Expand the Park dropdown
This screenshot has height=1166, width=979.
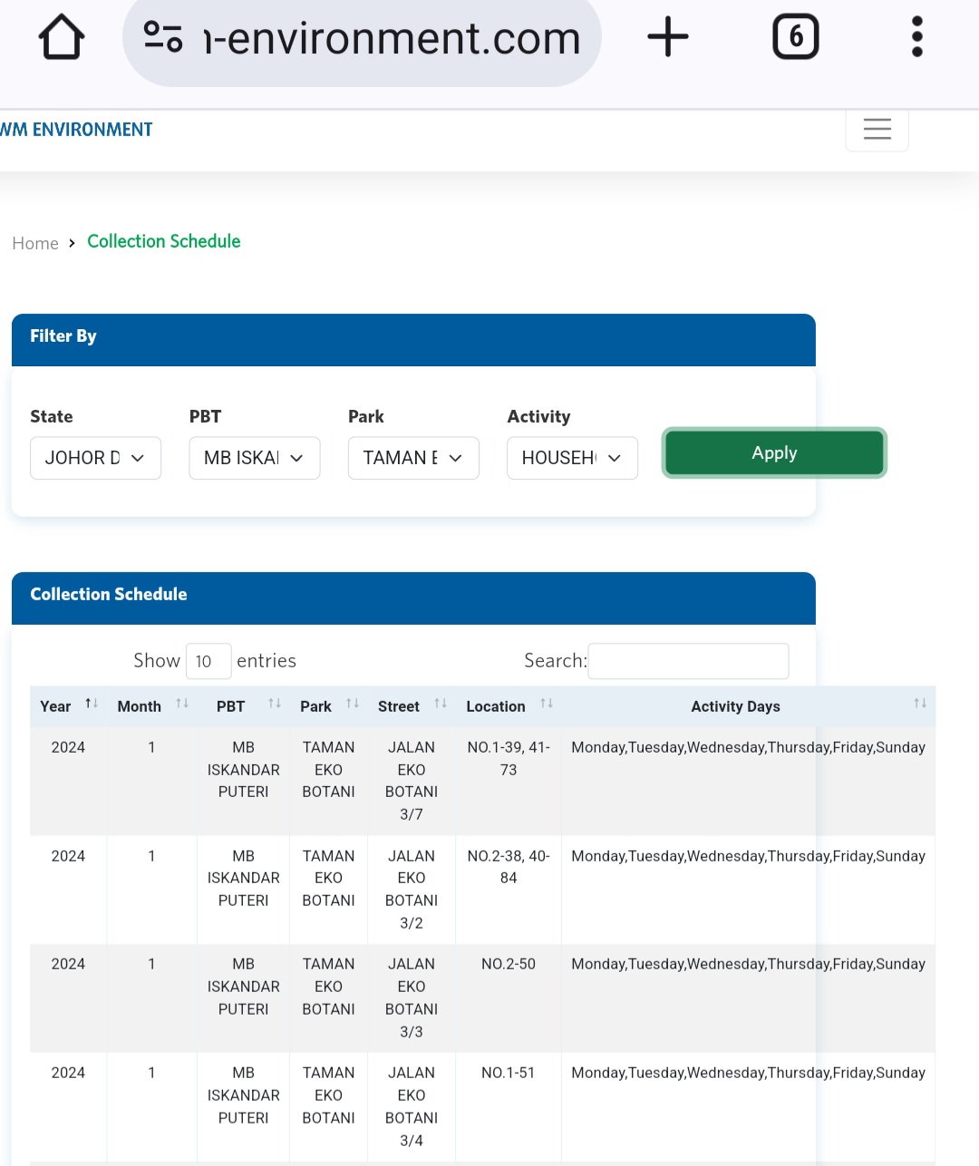pyautogui.click(x=413, y=458)
